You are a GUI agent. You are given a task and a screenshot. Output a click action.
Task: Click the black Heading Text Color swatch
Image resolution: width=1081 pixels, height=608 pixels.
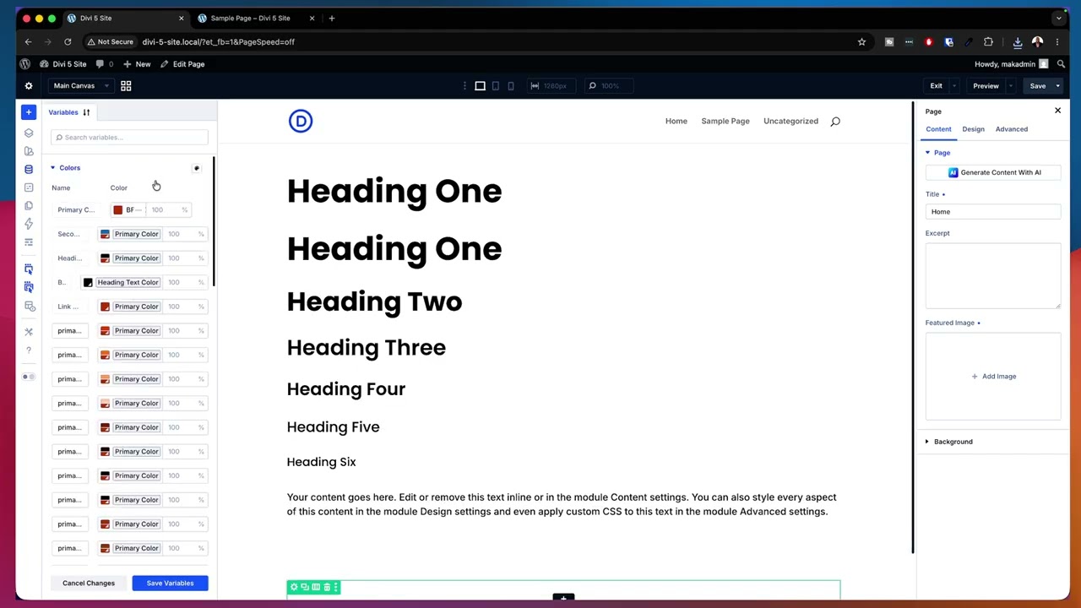(88, 282)
